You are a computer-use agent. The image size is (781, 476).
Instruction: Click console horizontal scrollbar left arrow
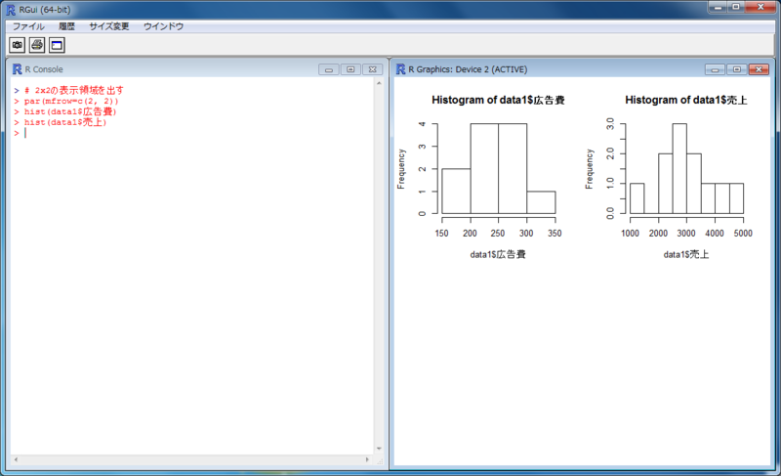click(x=16, y=459)
